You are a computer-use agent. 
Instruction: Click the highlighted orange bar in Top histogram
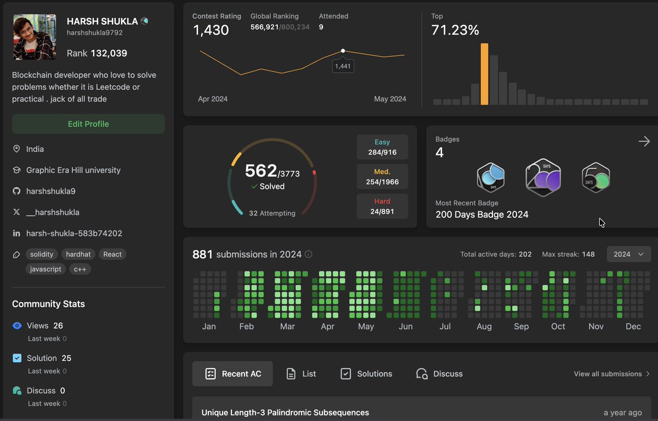[x=484, y=74]
